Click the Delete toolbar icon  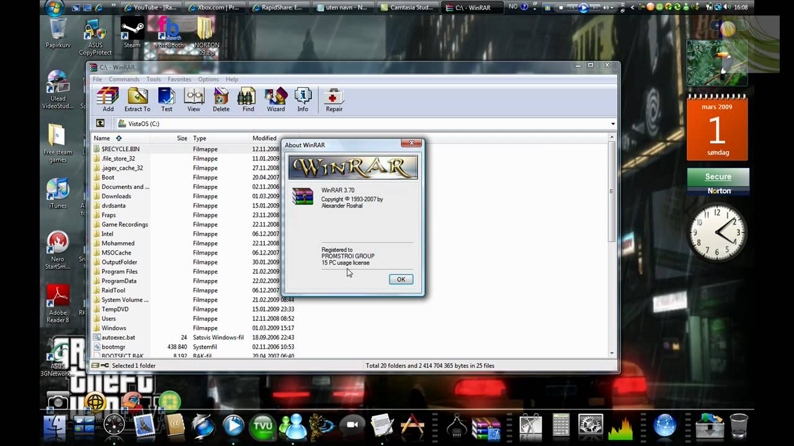(221, 100)
